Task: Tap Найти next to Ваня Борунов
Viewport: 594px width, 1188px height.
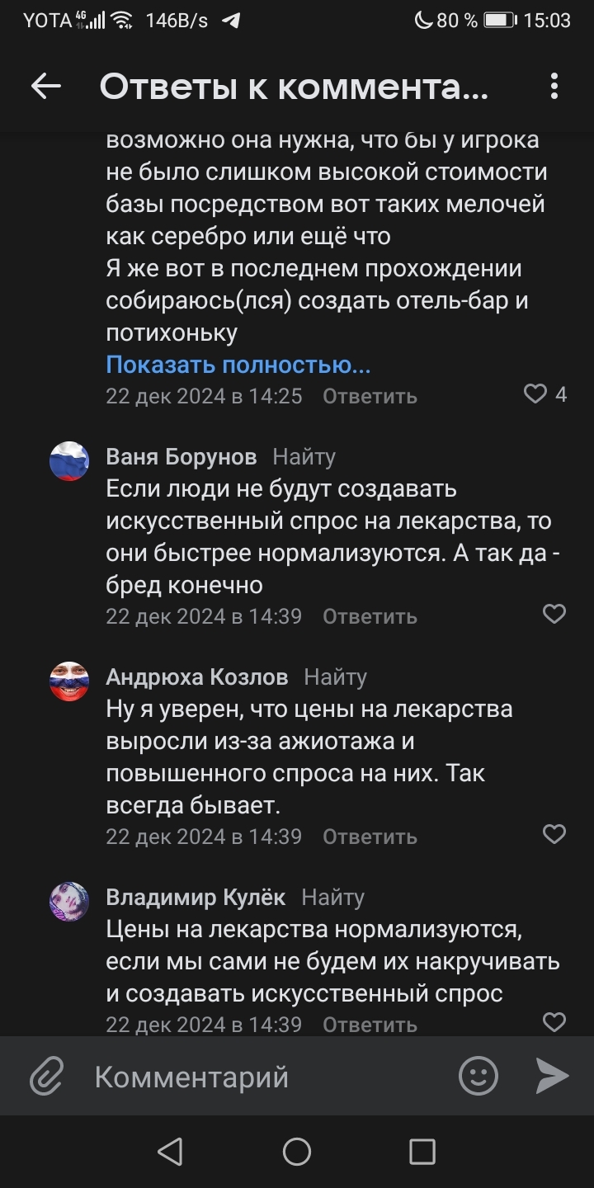Action: pos(304,456)
